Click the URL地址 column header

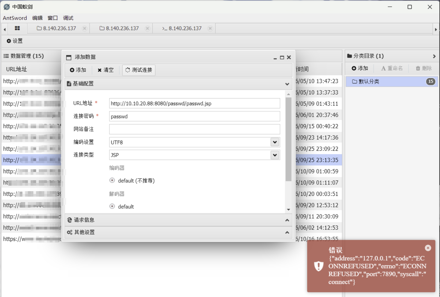tap(17, 69)
